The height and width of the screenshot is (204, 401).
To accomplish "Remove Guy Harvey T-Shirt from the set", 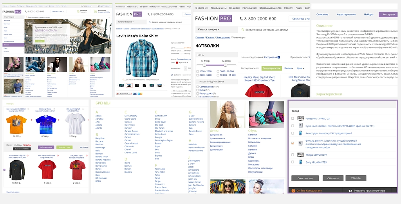I will tap(28, 109).
